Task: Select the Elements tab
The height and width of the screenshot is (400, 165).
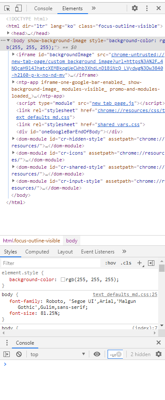Action: (73, 9)
